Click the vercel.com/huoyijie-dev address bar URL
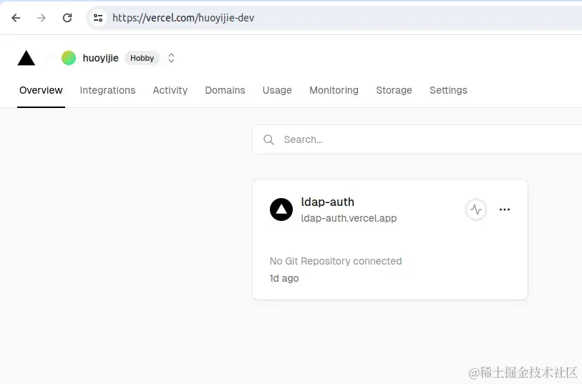Viewport: 582px width, 384px height. coord(183,18)
